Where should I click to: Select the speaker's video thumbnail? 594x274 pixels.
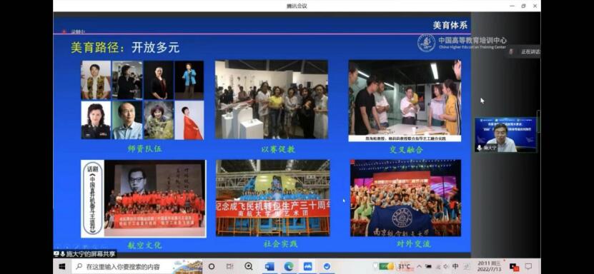[x=505, y=135]
